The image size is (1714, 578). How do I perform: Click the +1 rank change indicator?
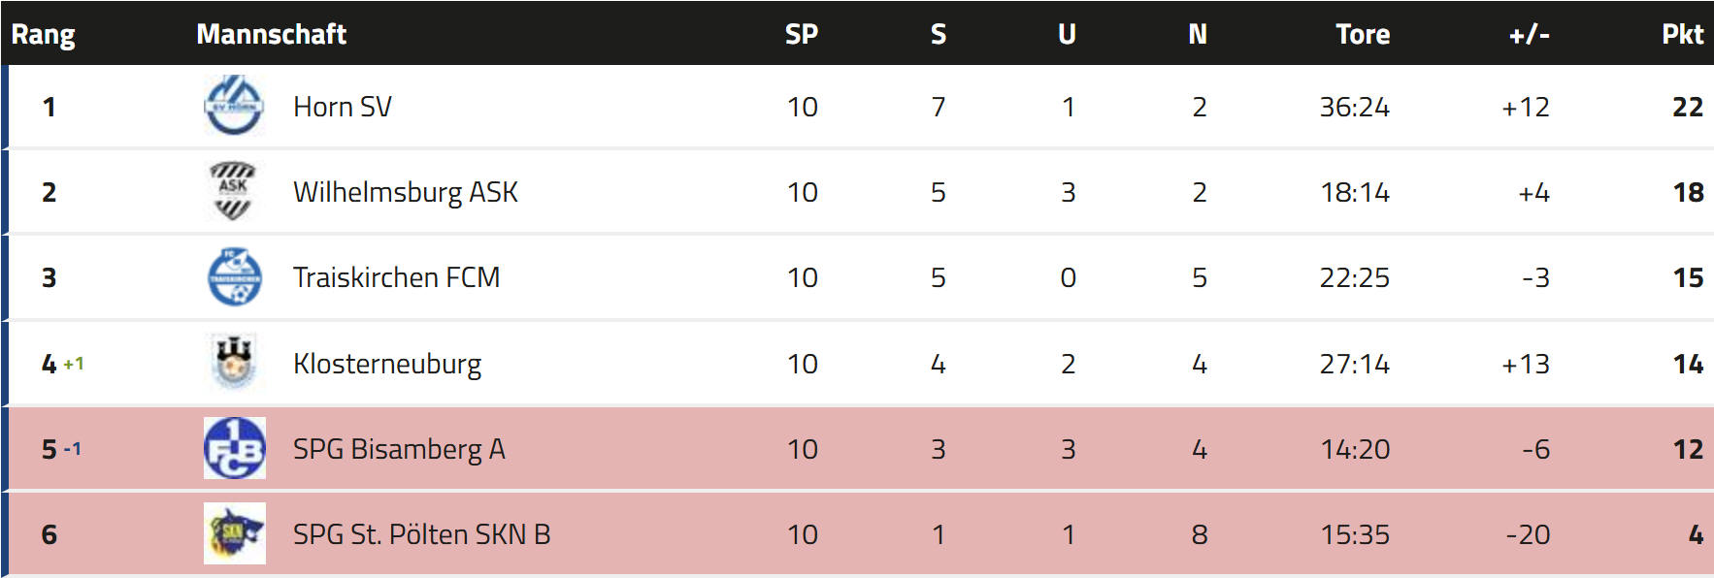[x=74, y=364]
